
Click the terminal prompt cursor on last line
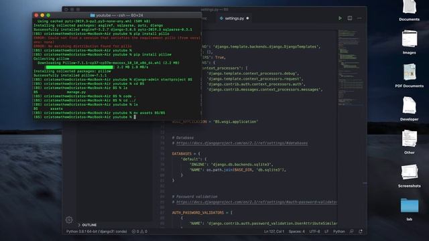pyautogui.click(x=135, y=117)
